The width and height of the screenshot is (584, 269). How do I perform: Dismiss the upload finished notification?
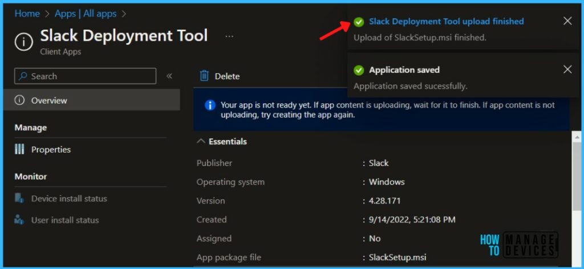567,21
